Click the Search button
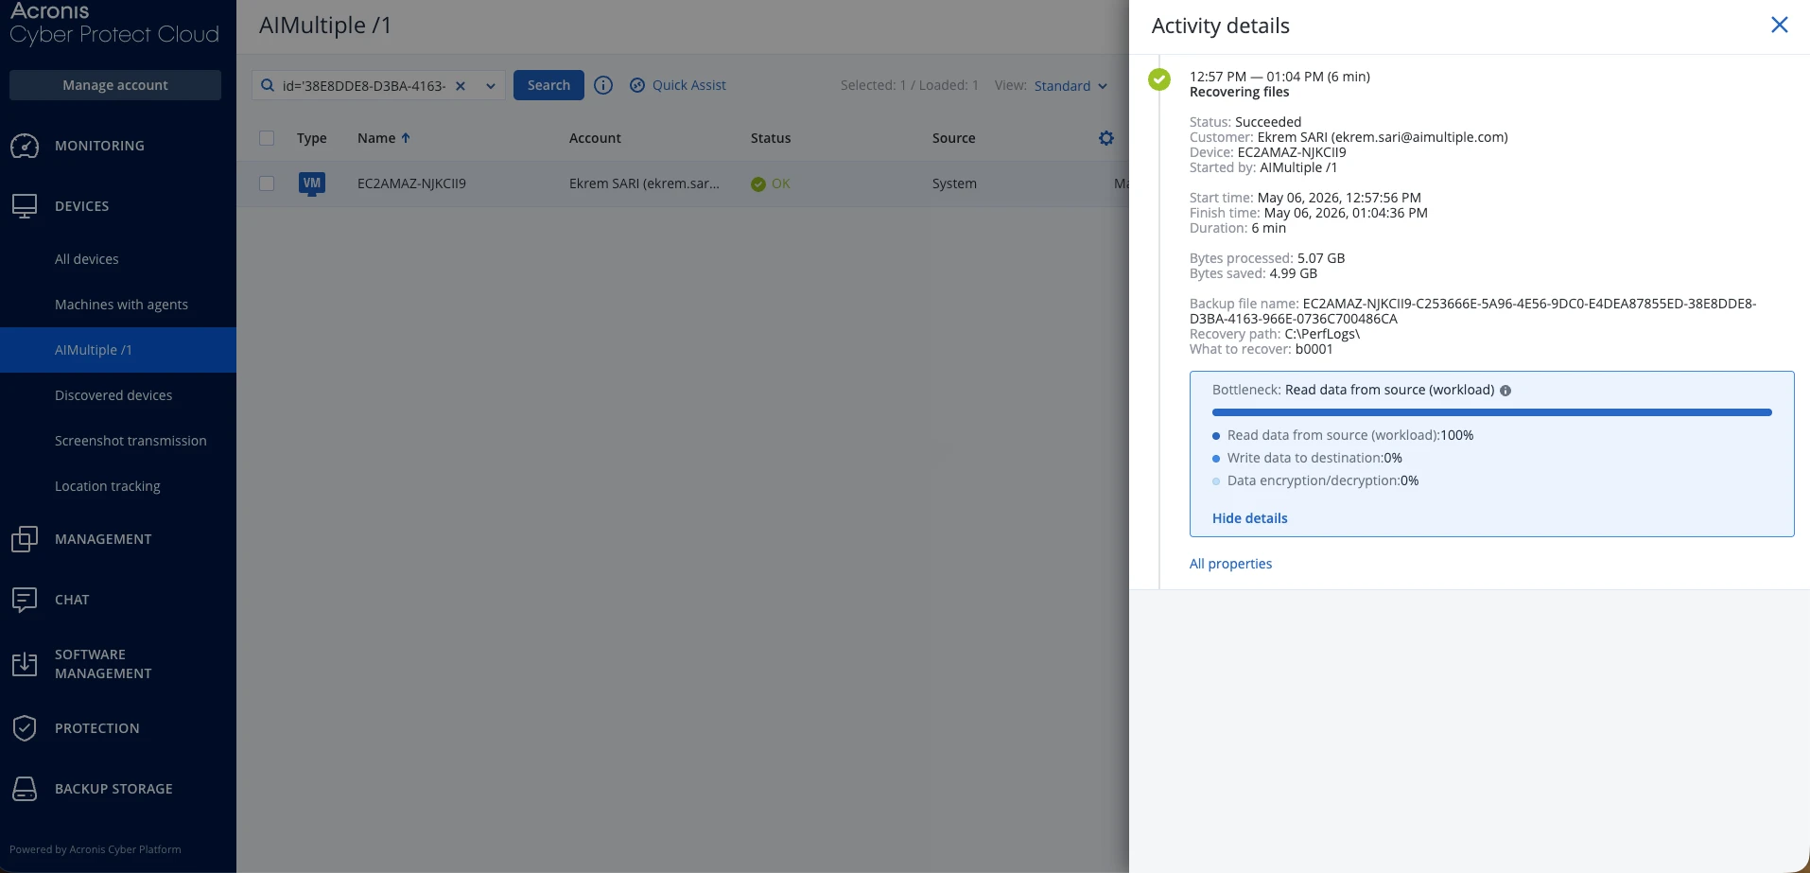Viewport: 1810px width, 873px height. [548, 85]
